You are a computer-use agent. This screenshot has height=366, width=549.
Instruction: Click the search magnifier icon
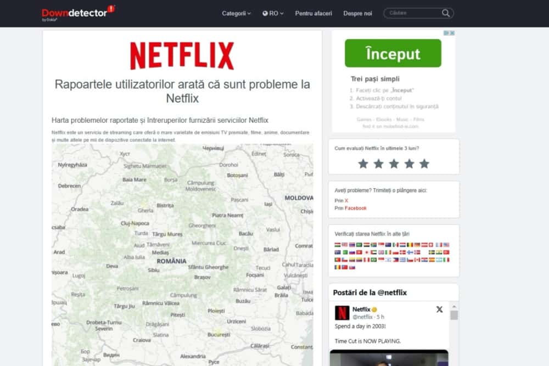pos(446,13)
